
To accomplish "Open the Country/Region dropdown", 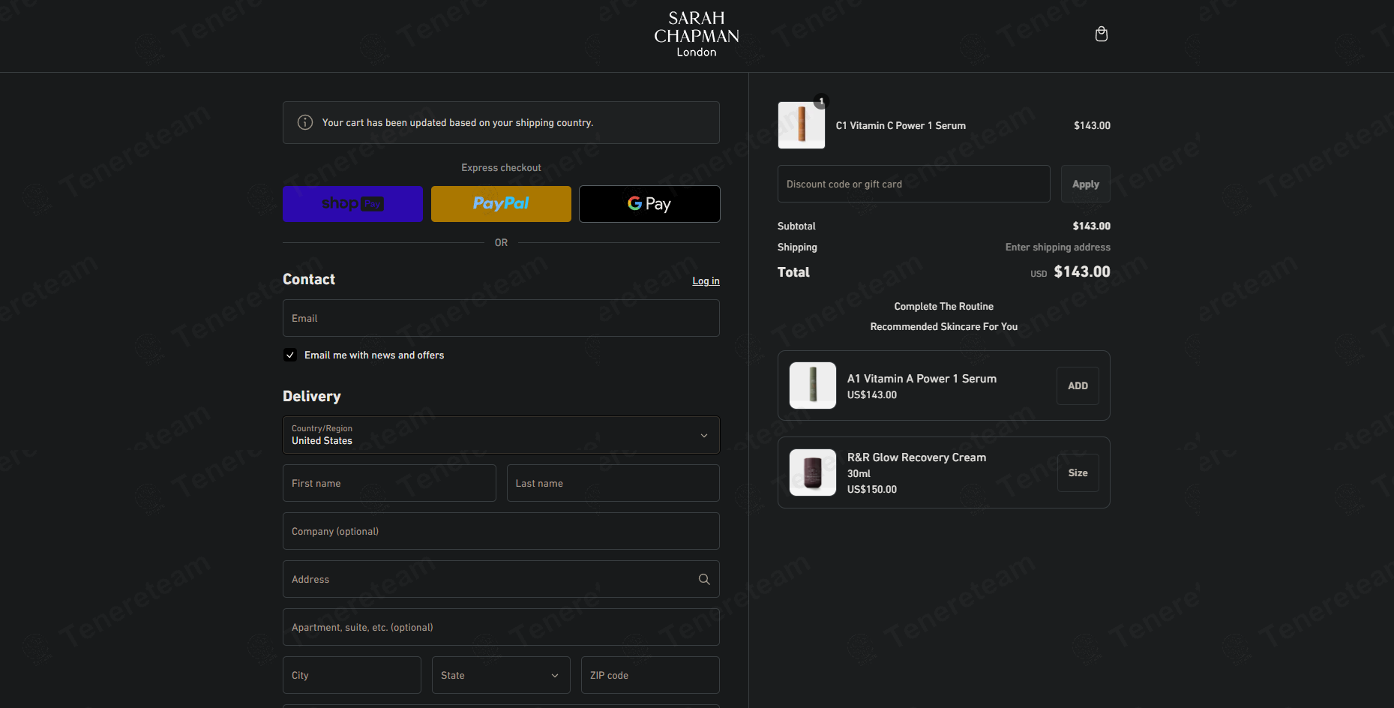I will pos(501,435).
